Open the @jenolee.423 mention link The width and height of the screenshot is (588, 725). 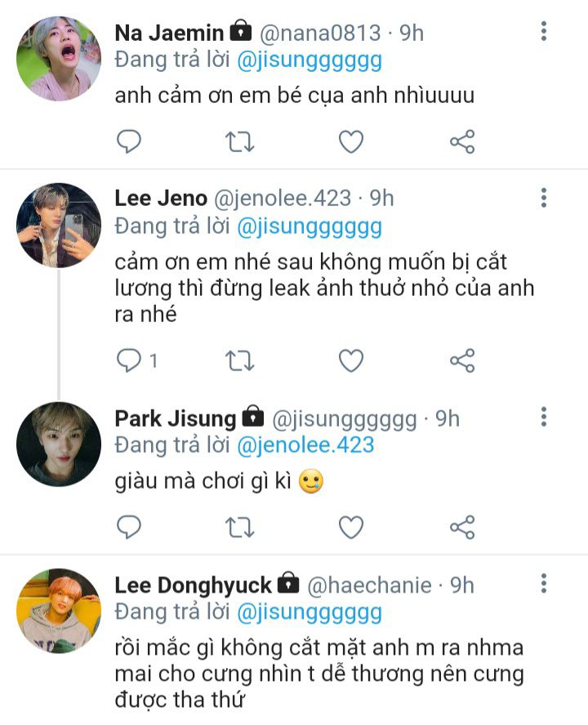305,445
